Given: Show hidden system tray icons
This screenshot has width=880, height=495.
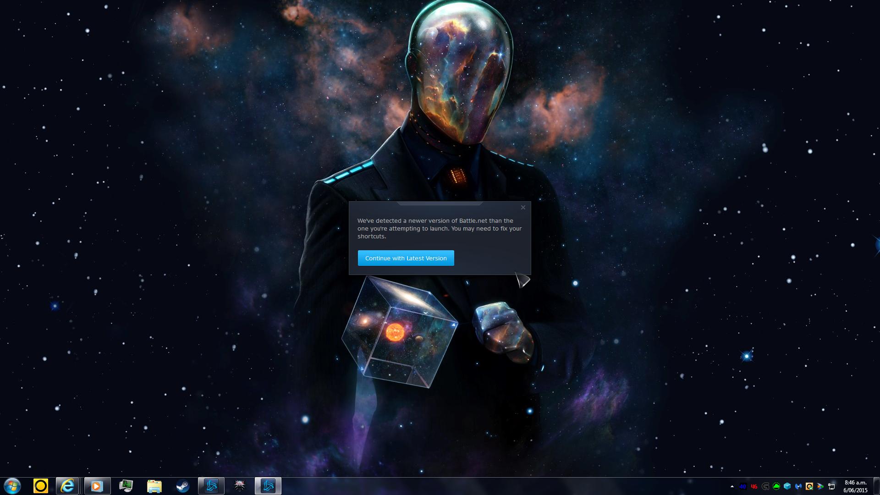Looking at the screenshot, I should click(732, 486).
